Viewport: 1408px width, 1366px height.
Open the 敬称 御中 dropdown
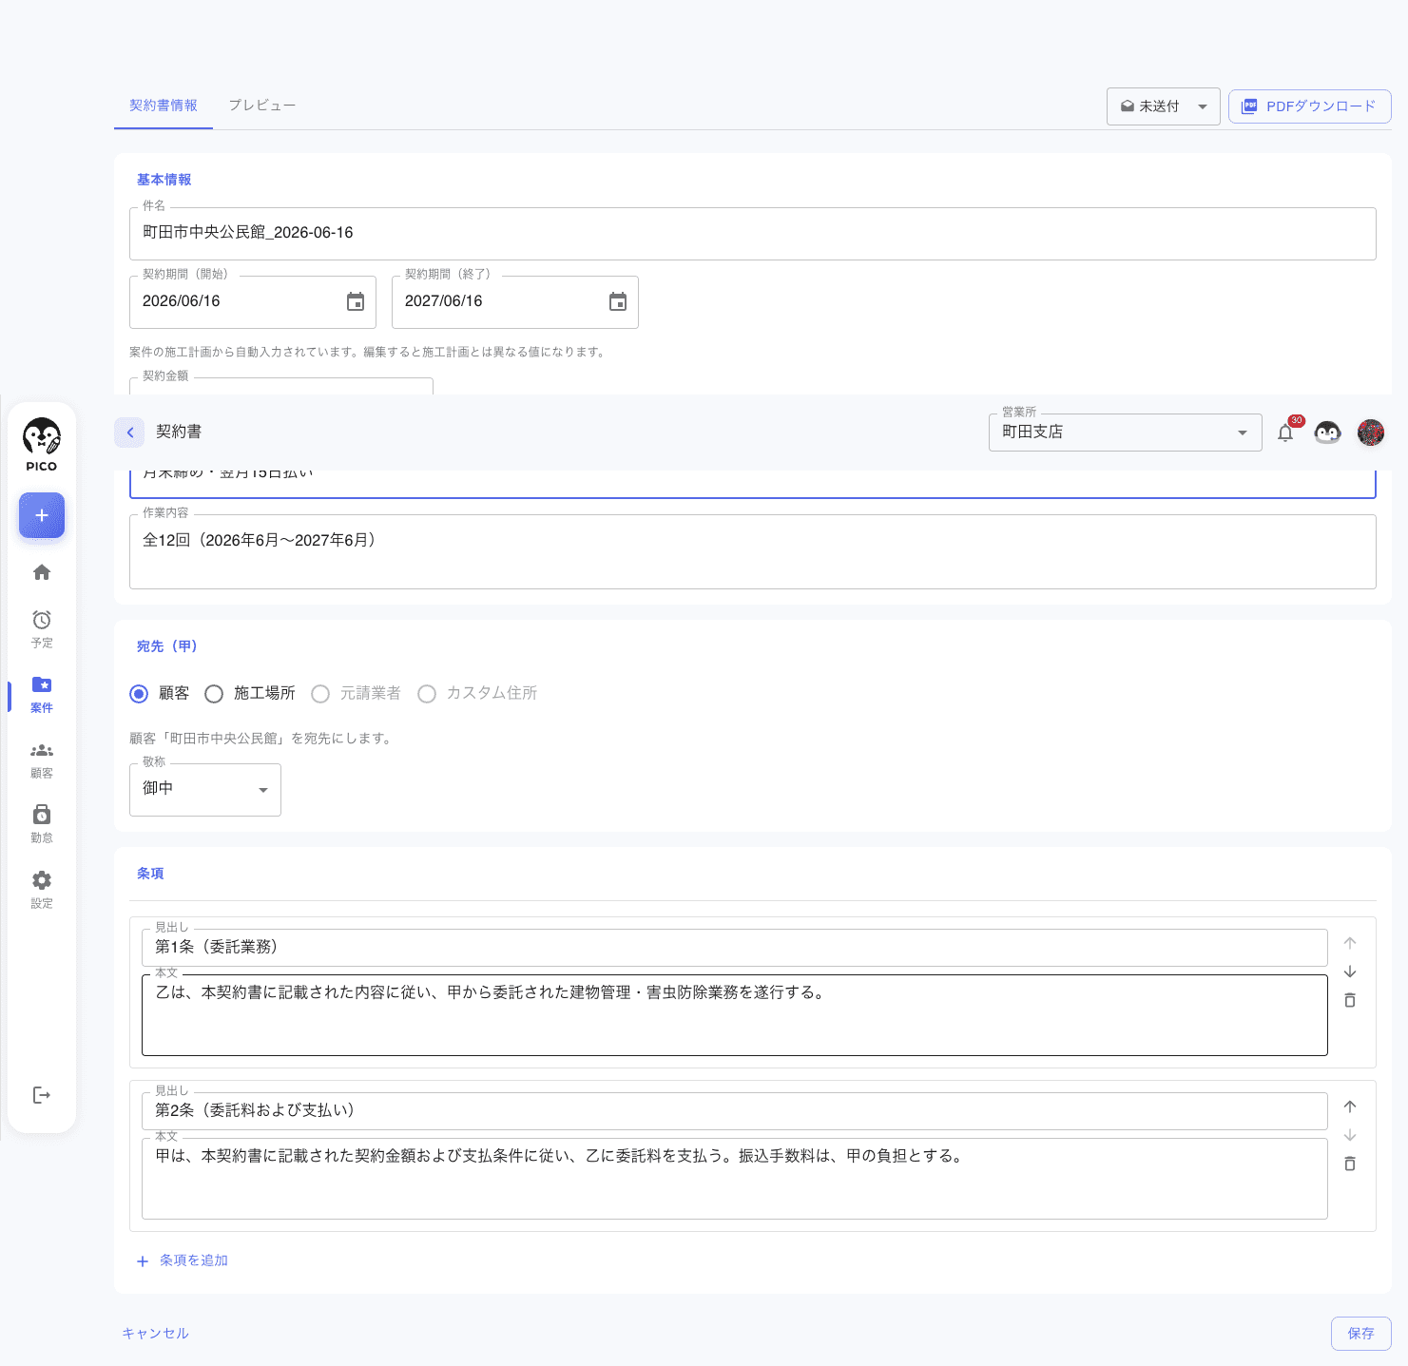[x=205, y=789]
